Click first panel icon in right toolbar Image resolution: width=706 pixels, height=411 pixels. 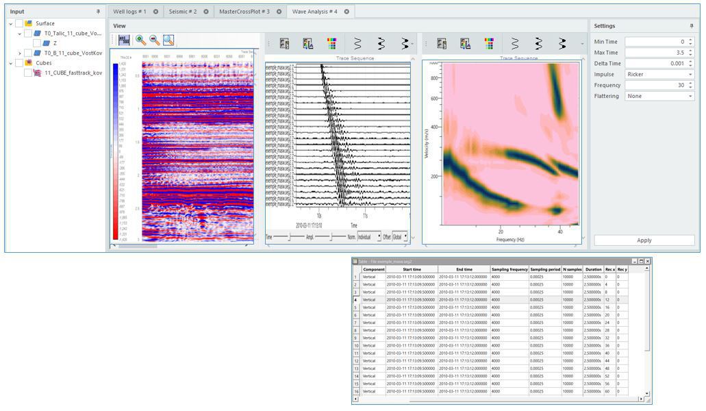click(x=442, y=44)
